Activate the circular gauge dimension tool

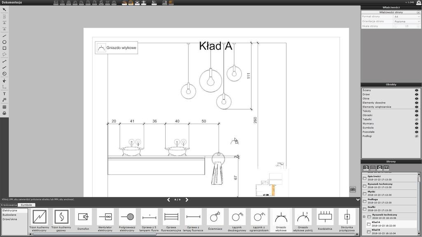[4, 74]
